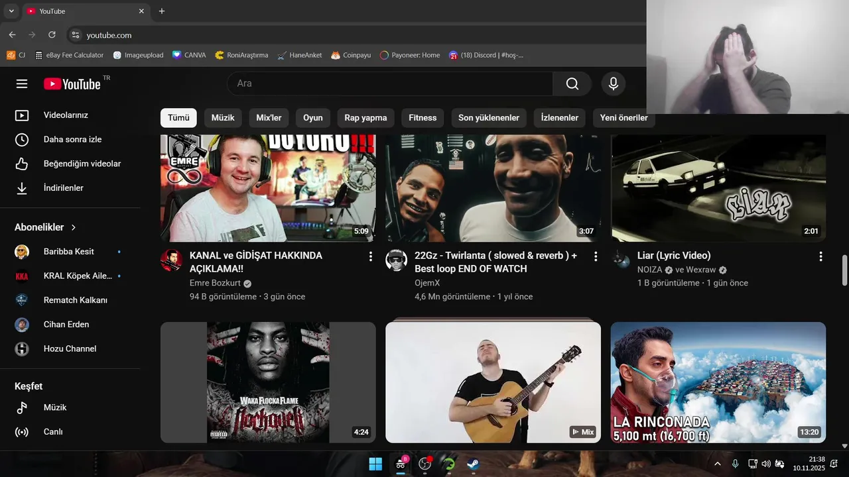Click browser back arrow
The image size is (849, 477).
pos(12,34)
